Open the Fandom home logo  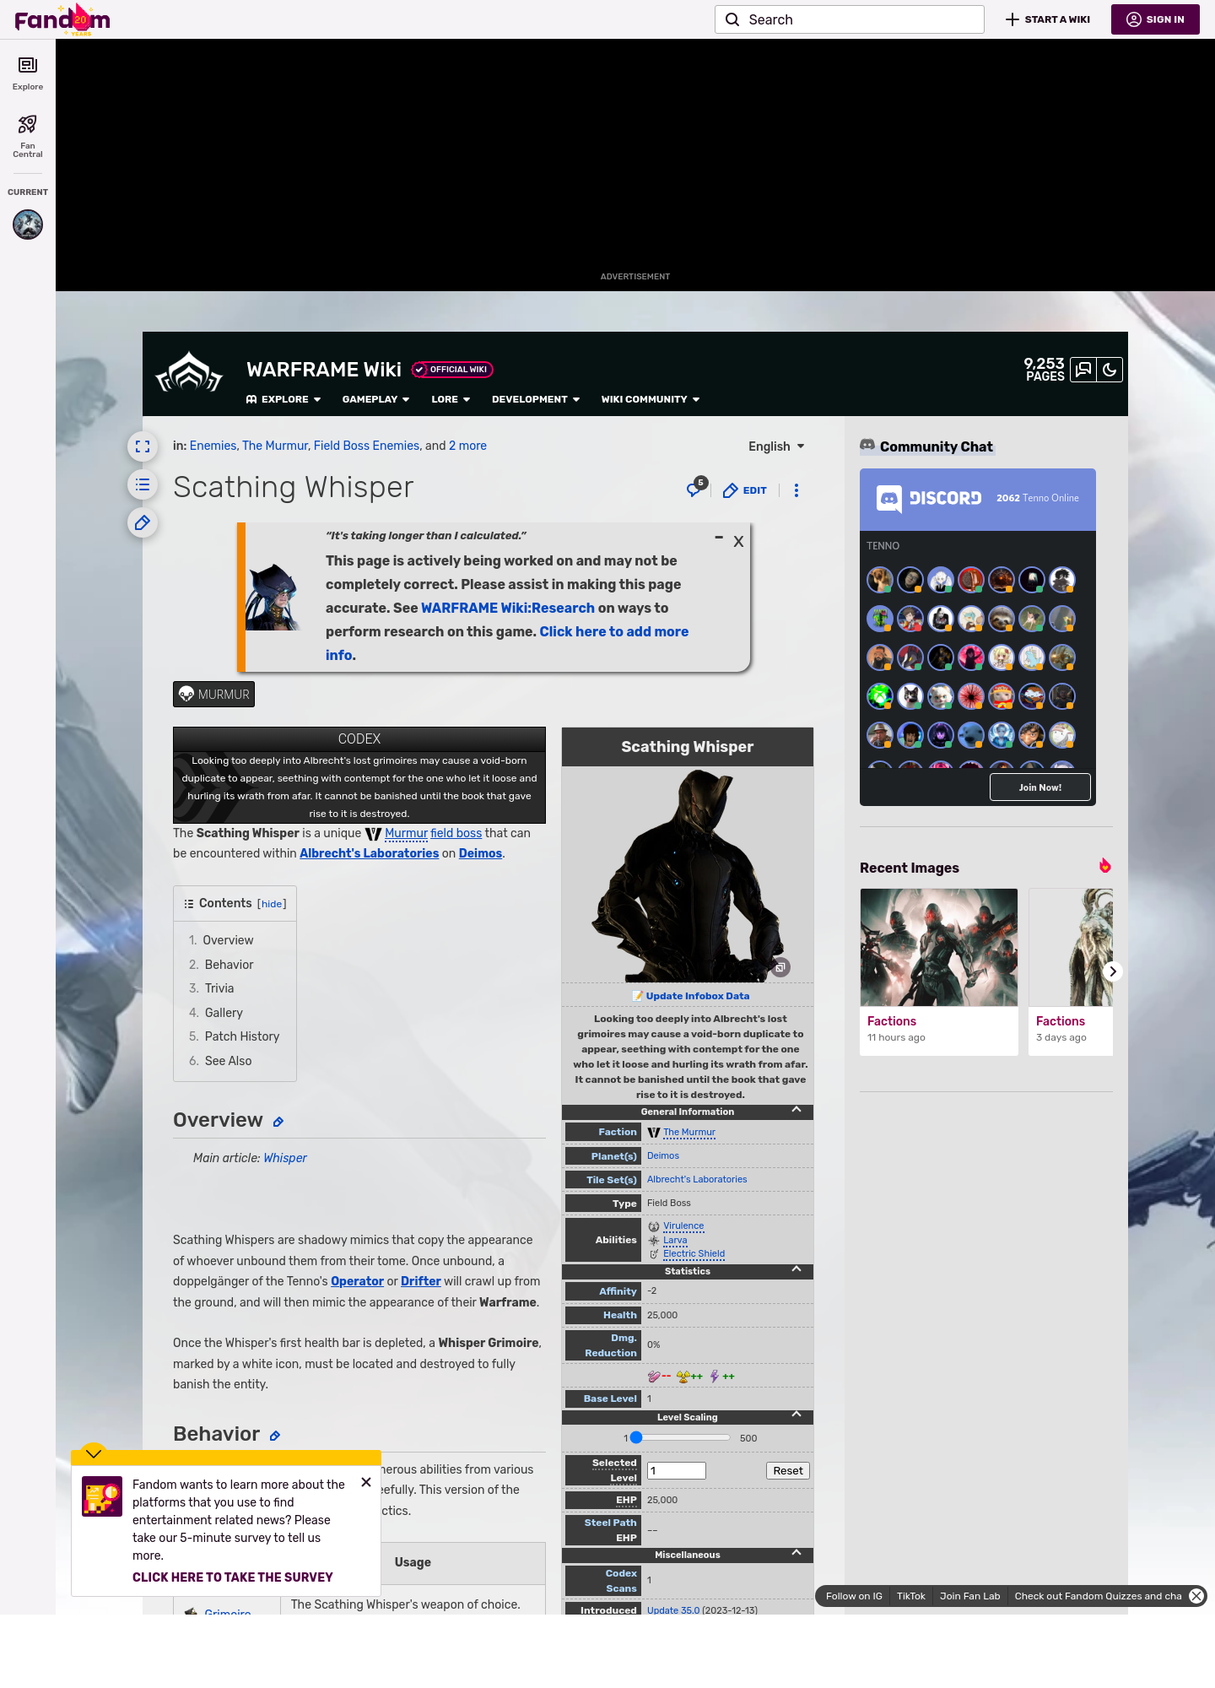coord(62,19)
